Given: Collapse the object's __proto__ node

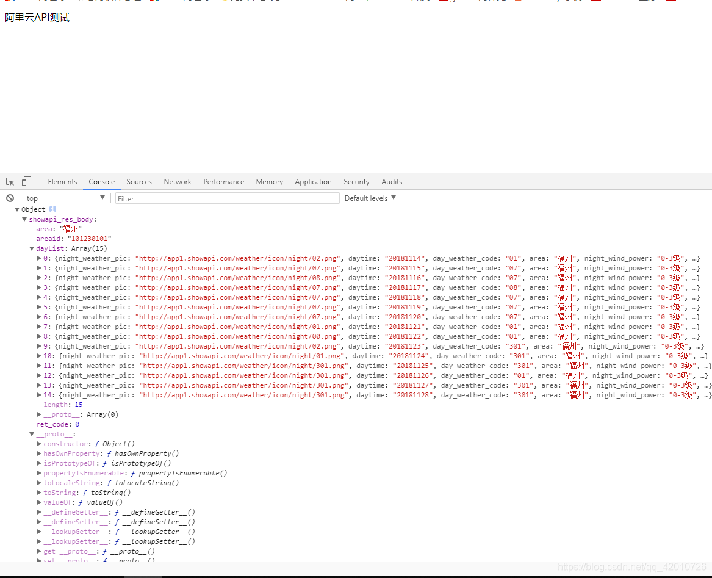Looking at the screenshot, I should pyautogui.click(x=32, y=434).
